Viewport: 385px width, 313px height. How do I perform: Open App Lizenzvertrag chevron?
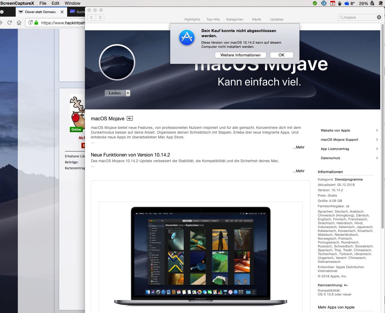point(377,149)
